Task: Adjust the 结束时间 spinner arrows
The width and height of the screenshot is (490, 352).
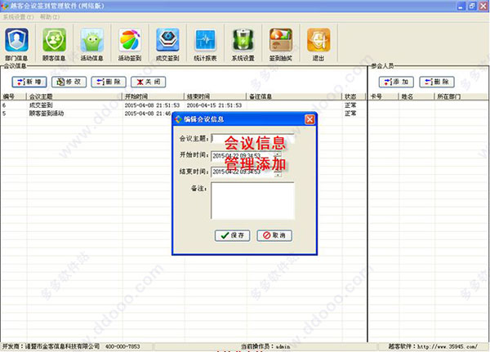Action: click(x=278, y=172)
